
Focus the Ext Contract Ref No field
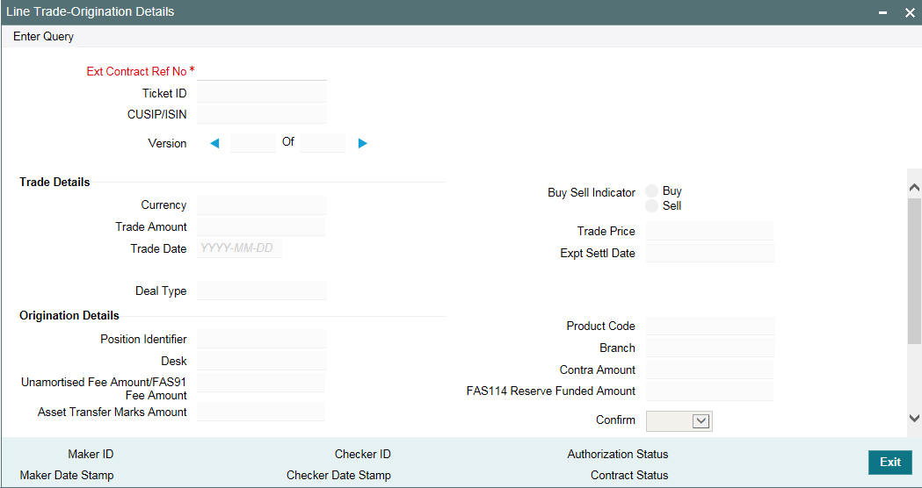pyautogui.click(x=262, y=71)
